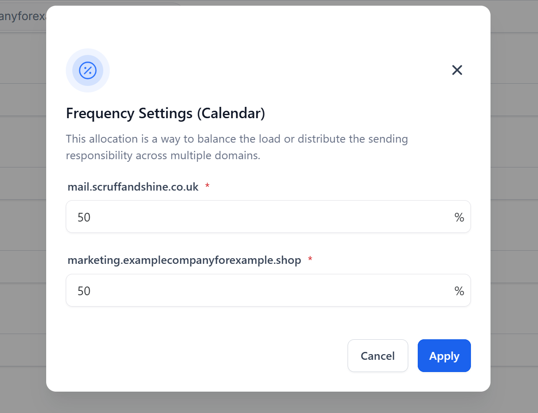The height and width of the screenshot is (413, 538).
Task: Select the 50 value for marketing.examplecompanyforexample.shop
Action: tap(83, 290)
